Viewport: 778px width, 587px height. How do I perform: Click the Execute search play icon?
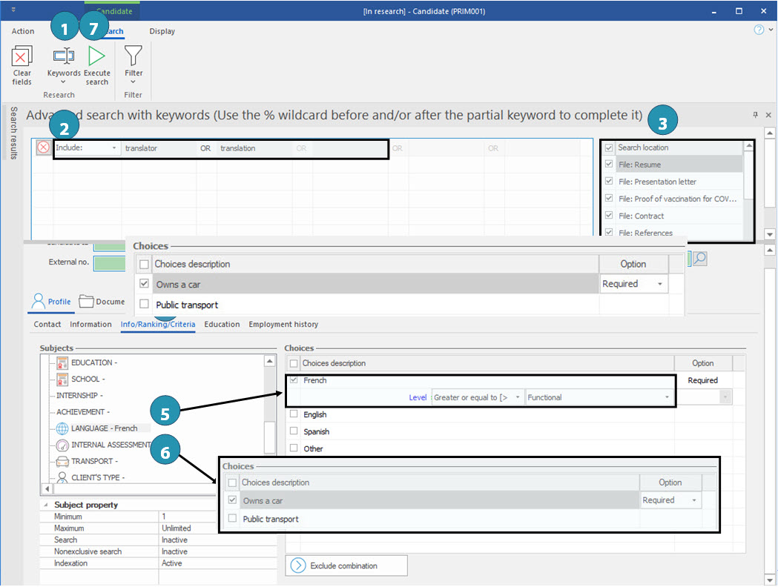(96, 57)
